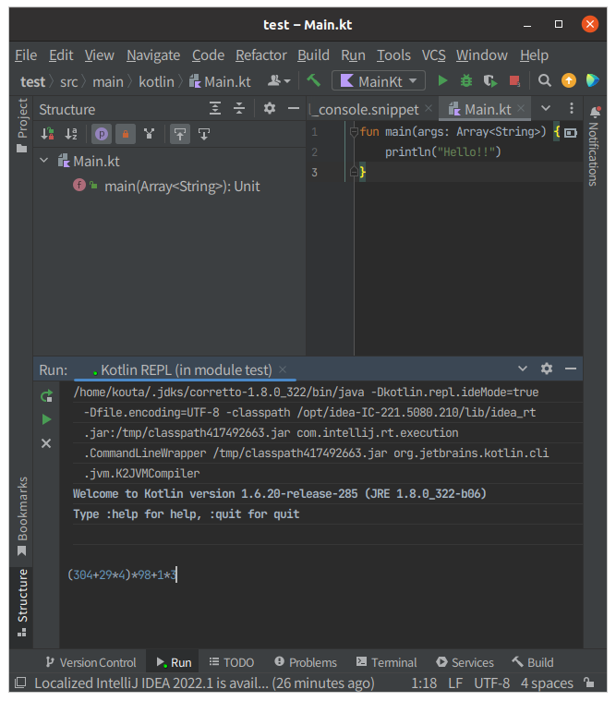
Task: Open editor tabs more options menu
Action: click(572, 108)
